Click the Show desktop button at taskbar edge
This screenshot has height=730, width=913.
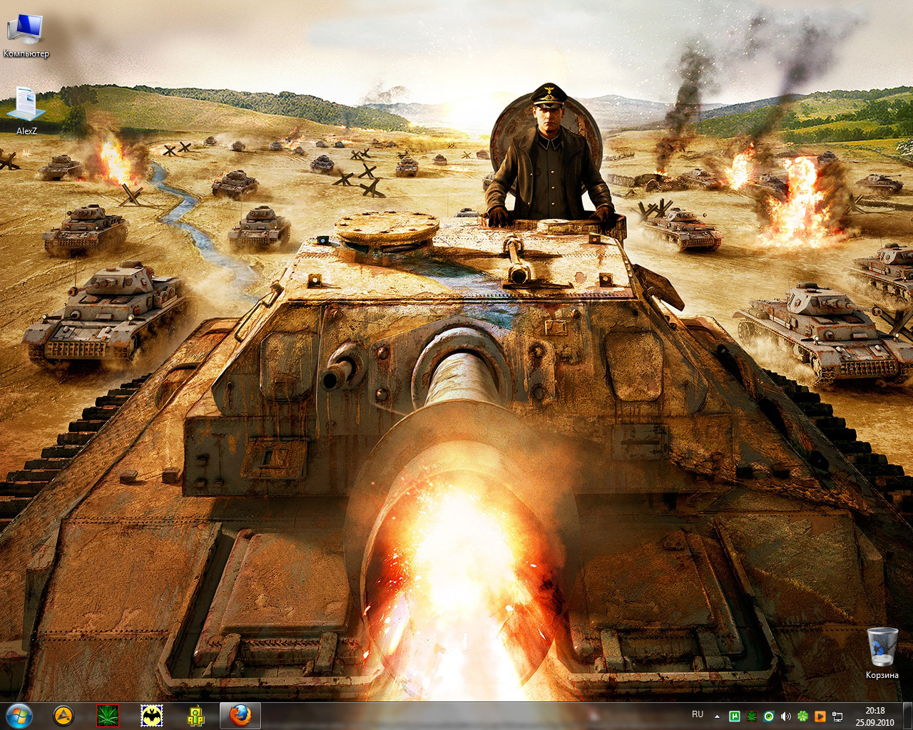pos(907,716)
